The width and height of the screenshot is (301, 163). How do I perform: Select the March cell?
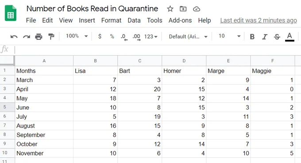[x=44, y=80]
